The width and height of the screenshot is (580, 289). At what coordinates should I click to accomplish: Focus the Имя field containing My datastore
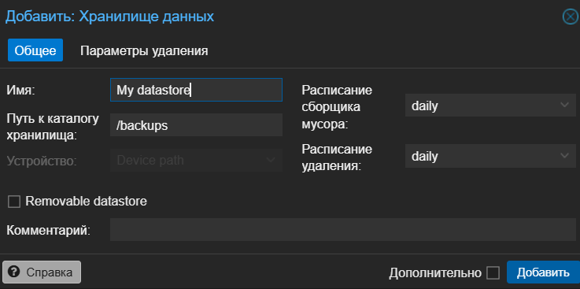coord(196,90)
